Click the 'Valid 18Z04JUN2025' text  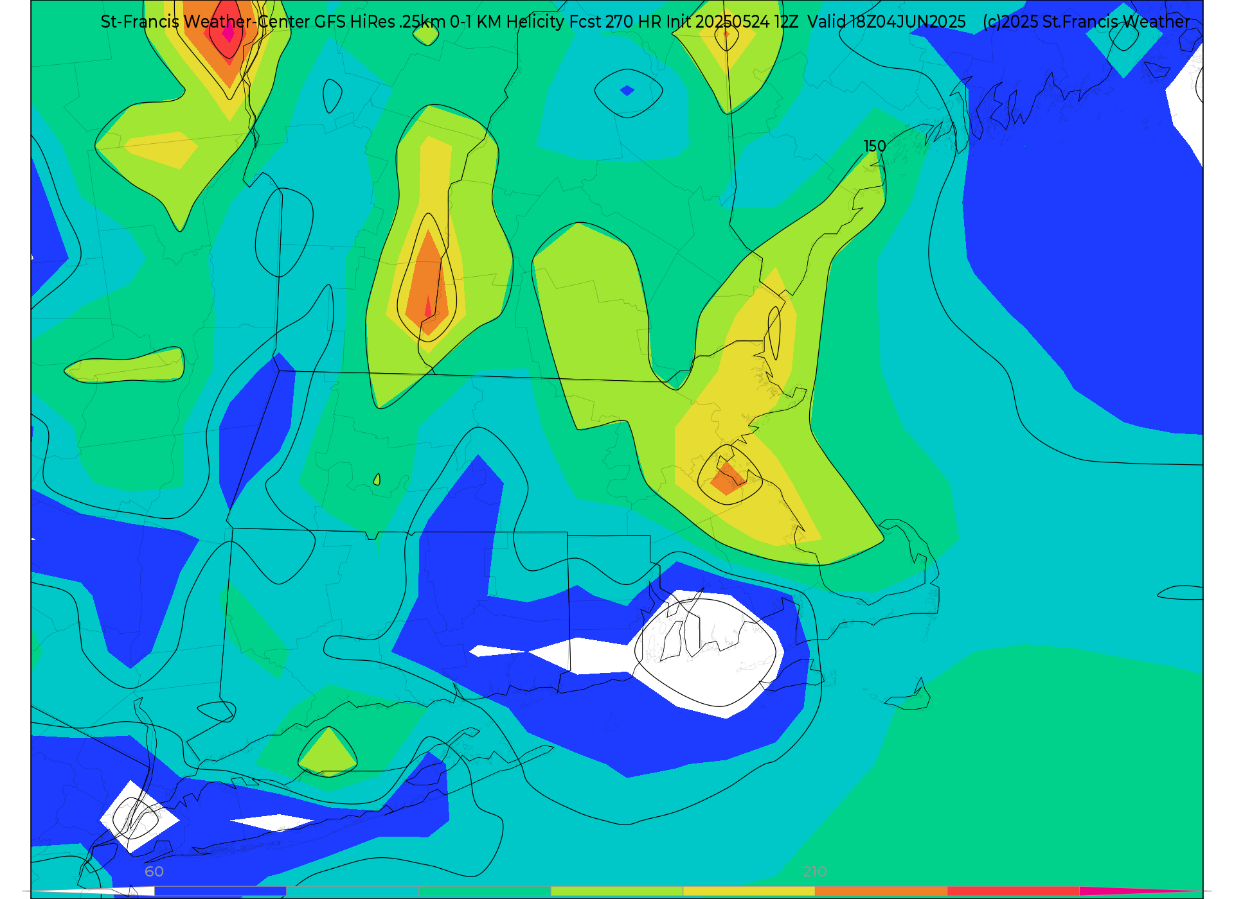tap(886, 22)
